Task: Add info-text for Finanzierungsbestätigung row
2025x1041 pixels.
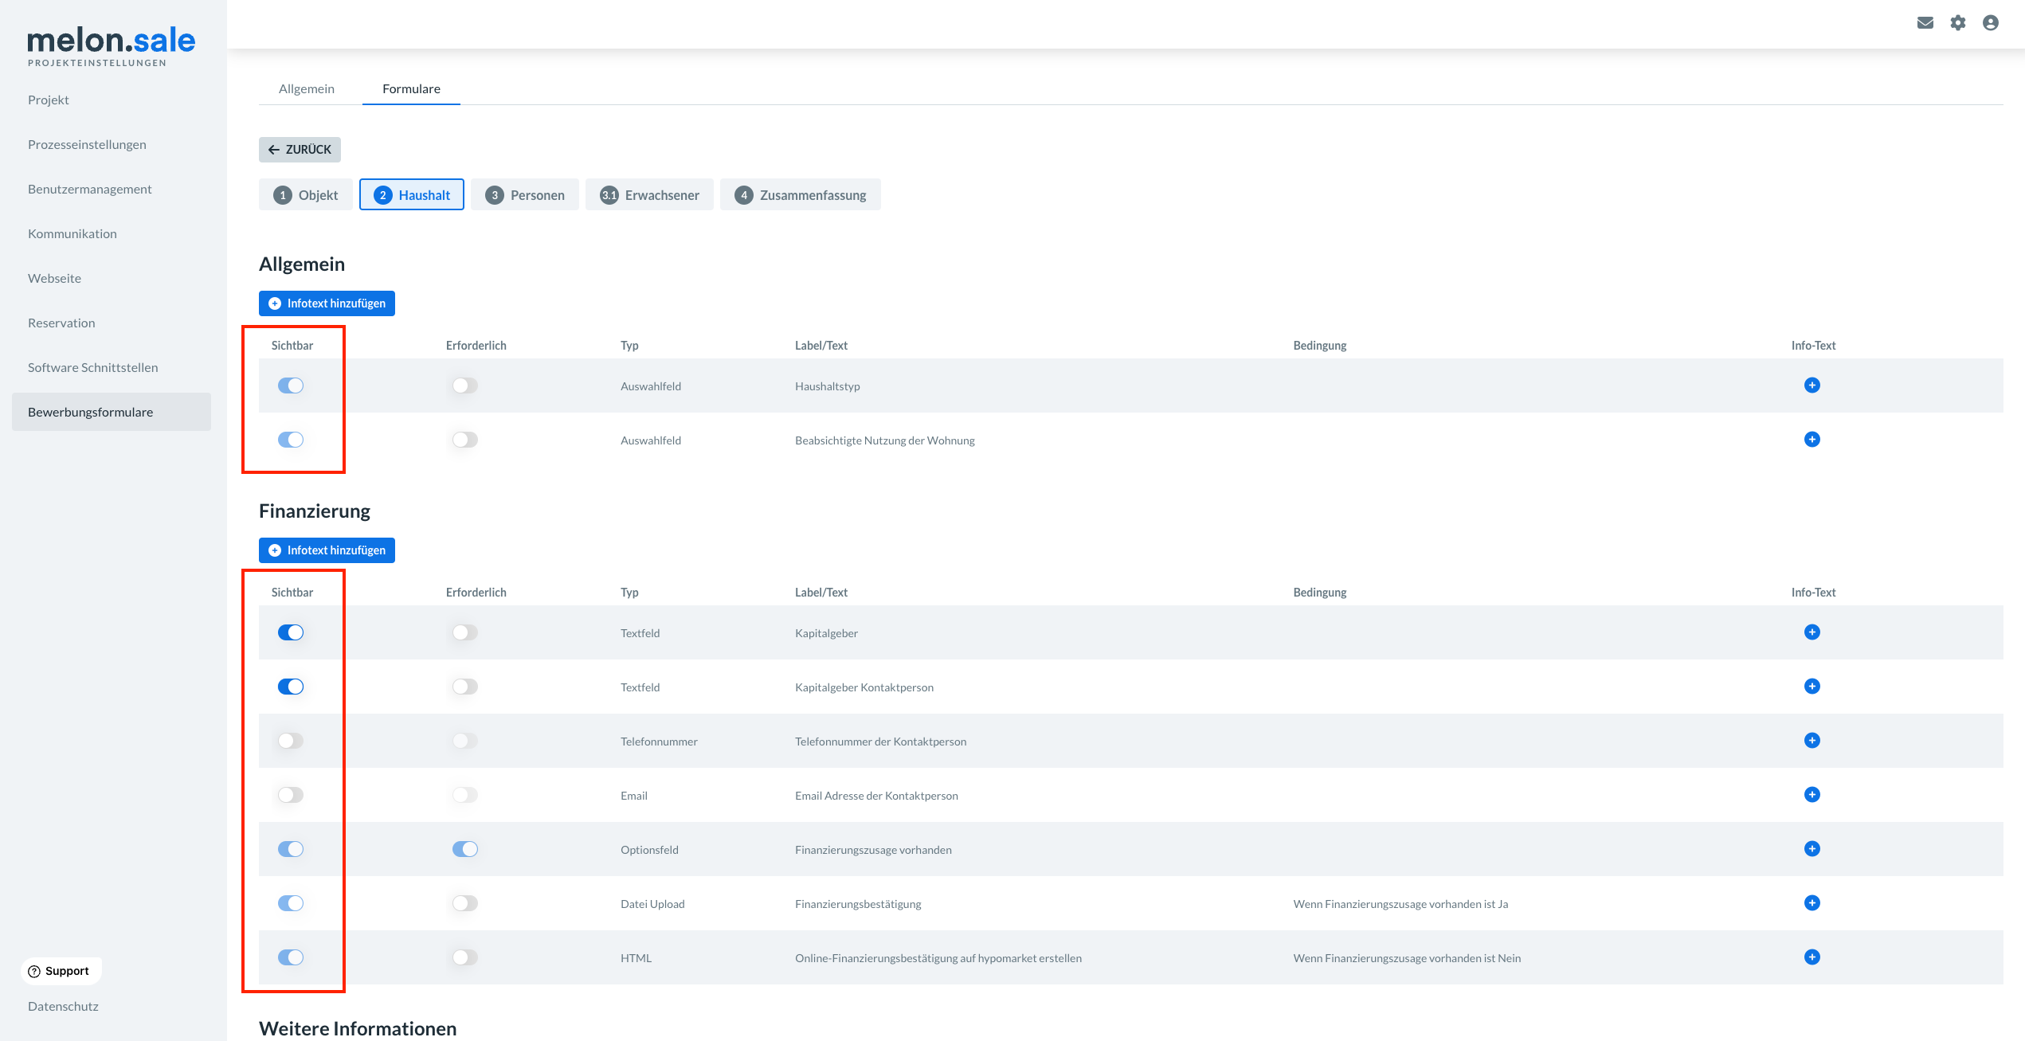Action: pos(1812,903)
